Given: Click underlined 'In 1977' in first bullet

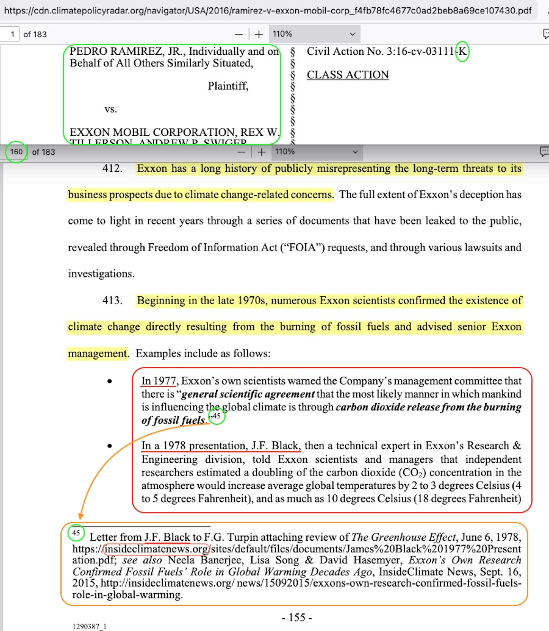Looking at the screenshot, I should [158, 382].
